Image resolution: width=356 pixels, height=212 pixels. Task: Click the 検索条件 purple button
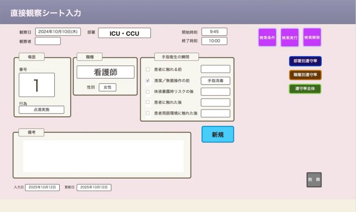click(x=267, y=37)
